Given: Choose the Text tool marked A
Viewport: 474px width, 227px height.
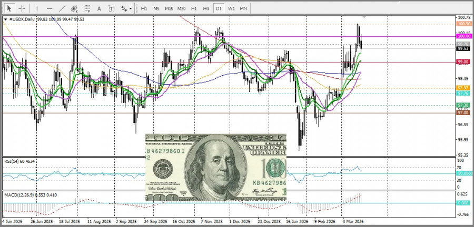Looking at the screenshot, I should (99, 8).
